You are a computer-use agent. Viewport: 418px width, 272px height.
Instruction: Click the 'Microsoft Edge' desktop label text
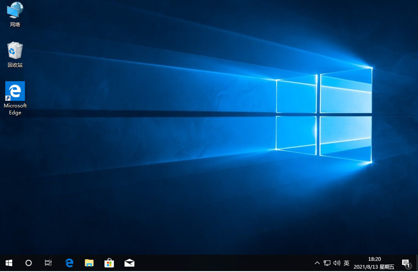(x=15, y=109)
